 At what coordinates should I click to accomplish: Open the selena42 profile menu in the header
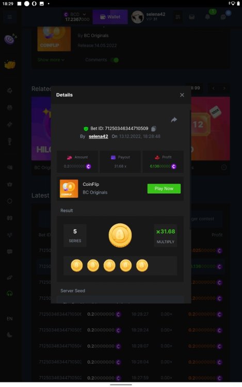tap(149, 17)
